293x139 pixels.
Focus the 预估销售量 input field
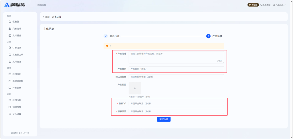176,77
